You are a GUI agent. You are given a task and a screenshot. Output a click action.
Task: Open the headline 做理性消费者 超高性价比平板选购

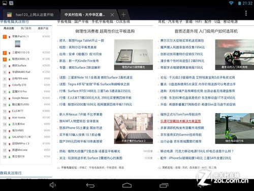pyautogui.click(x=105, y=31)
